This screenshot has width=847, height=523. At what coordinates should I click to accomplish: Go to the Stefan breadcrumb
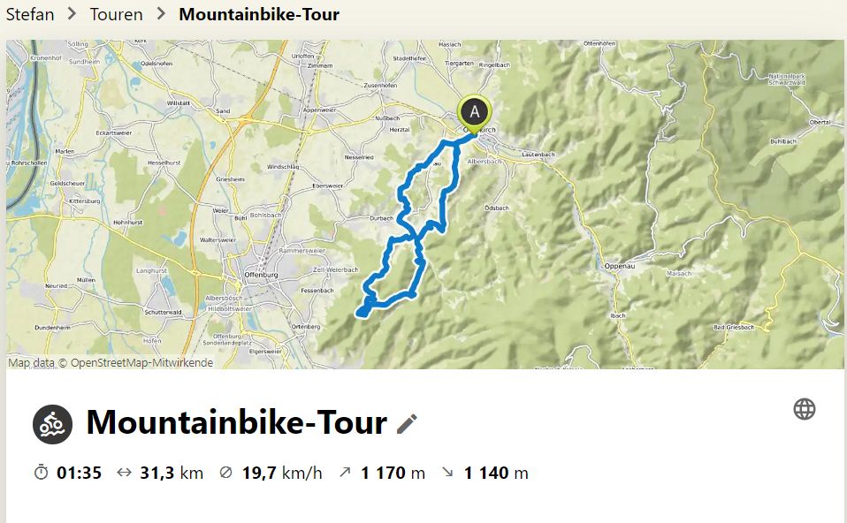[30, 14]
